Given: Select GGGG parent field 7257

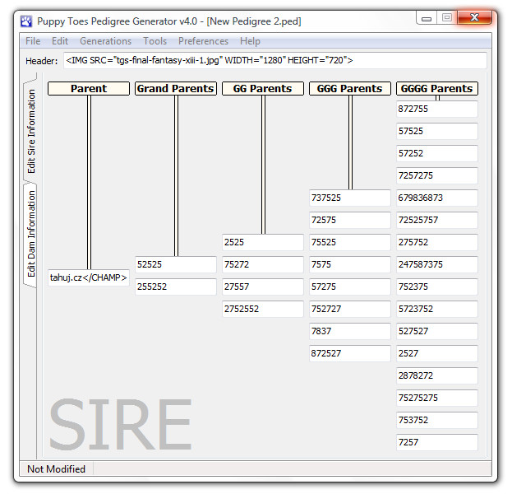Looking at the screenshot, I should click(x=437, y=442).
